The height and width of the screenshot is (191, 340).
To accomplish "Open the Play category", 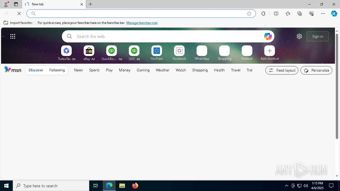I will (x=109, y=70).
